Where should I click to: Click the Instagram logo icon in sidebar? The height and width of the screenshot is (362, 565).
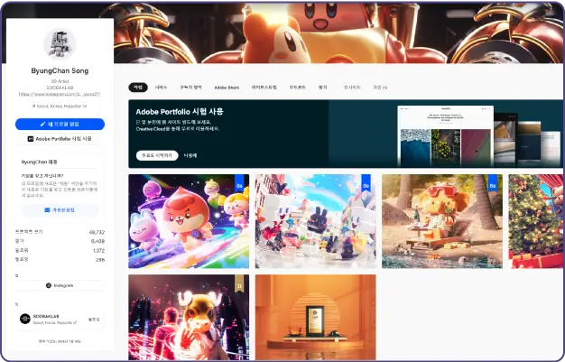coord(49,285)
